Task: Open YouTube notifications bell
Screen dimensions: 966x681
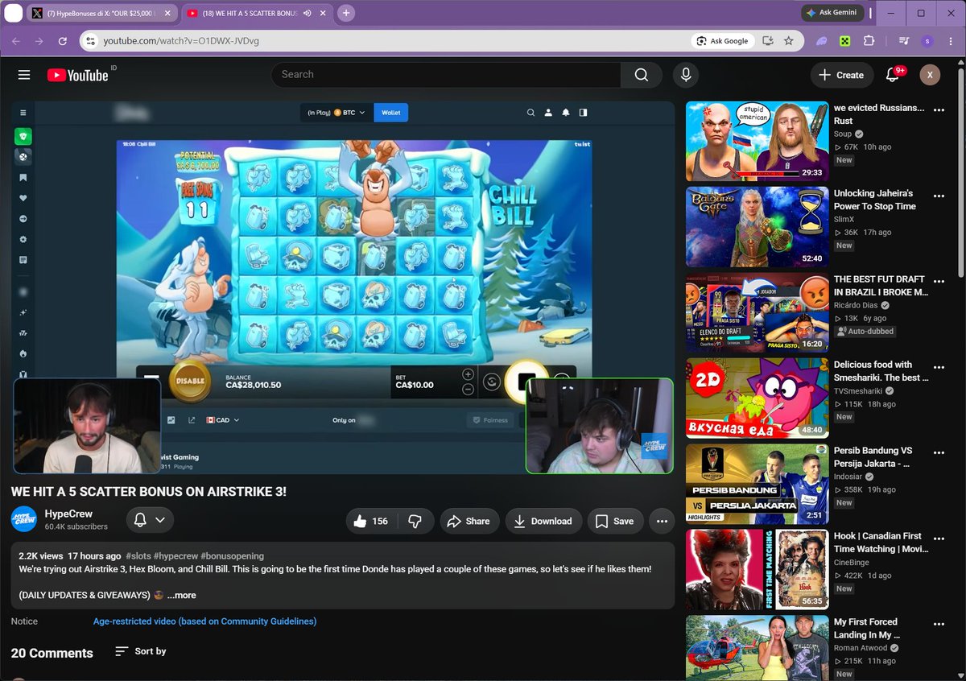Action: pos(892,75)
